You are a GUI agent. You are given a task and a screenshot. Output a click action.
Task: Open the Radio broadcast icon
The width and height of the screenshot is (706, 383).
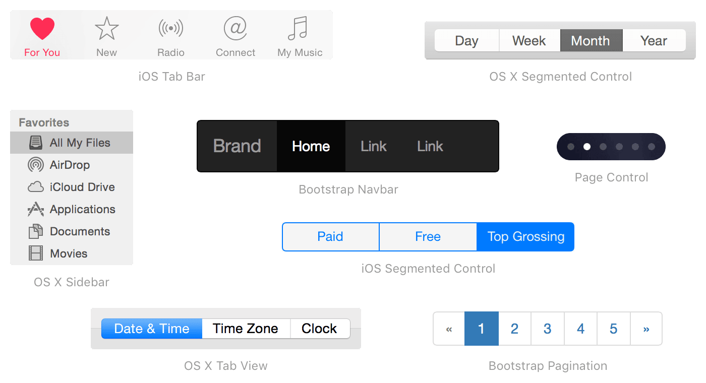click(x=171, y=28)
